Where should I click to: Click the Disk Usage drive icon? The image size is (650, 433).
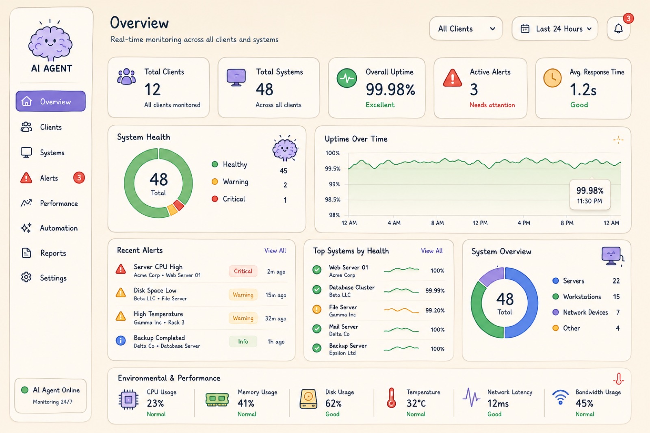click(x=308, y=399)
